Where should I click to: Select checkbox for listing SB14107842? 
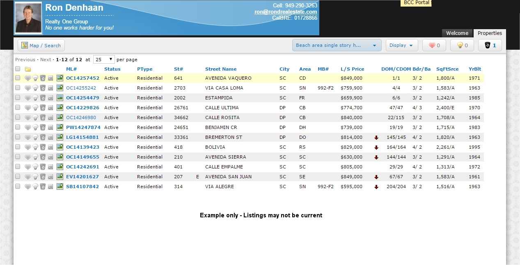pyautogui.click(x=18, y=186)
